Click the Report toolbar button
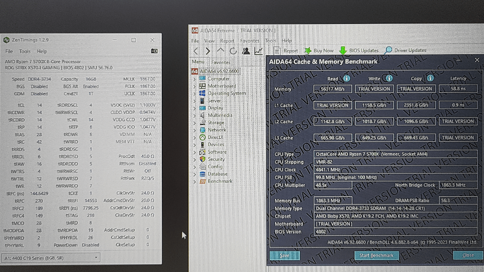484x272 pixels. coord(285,51)
